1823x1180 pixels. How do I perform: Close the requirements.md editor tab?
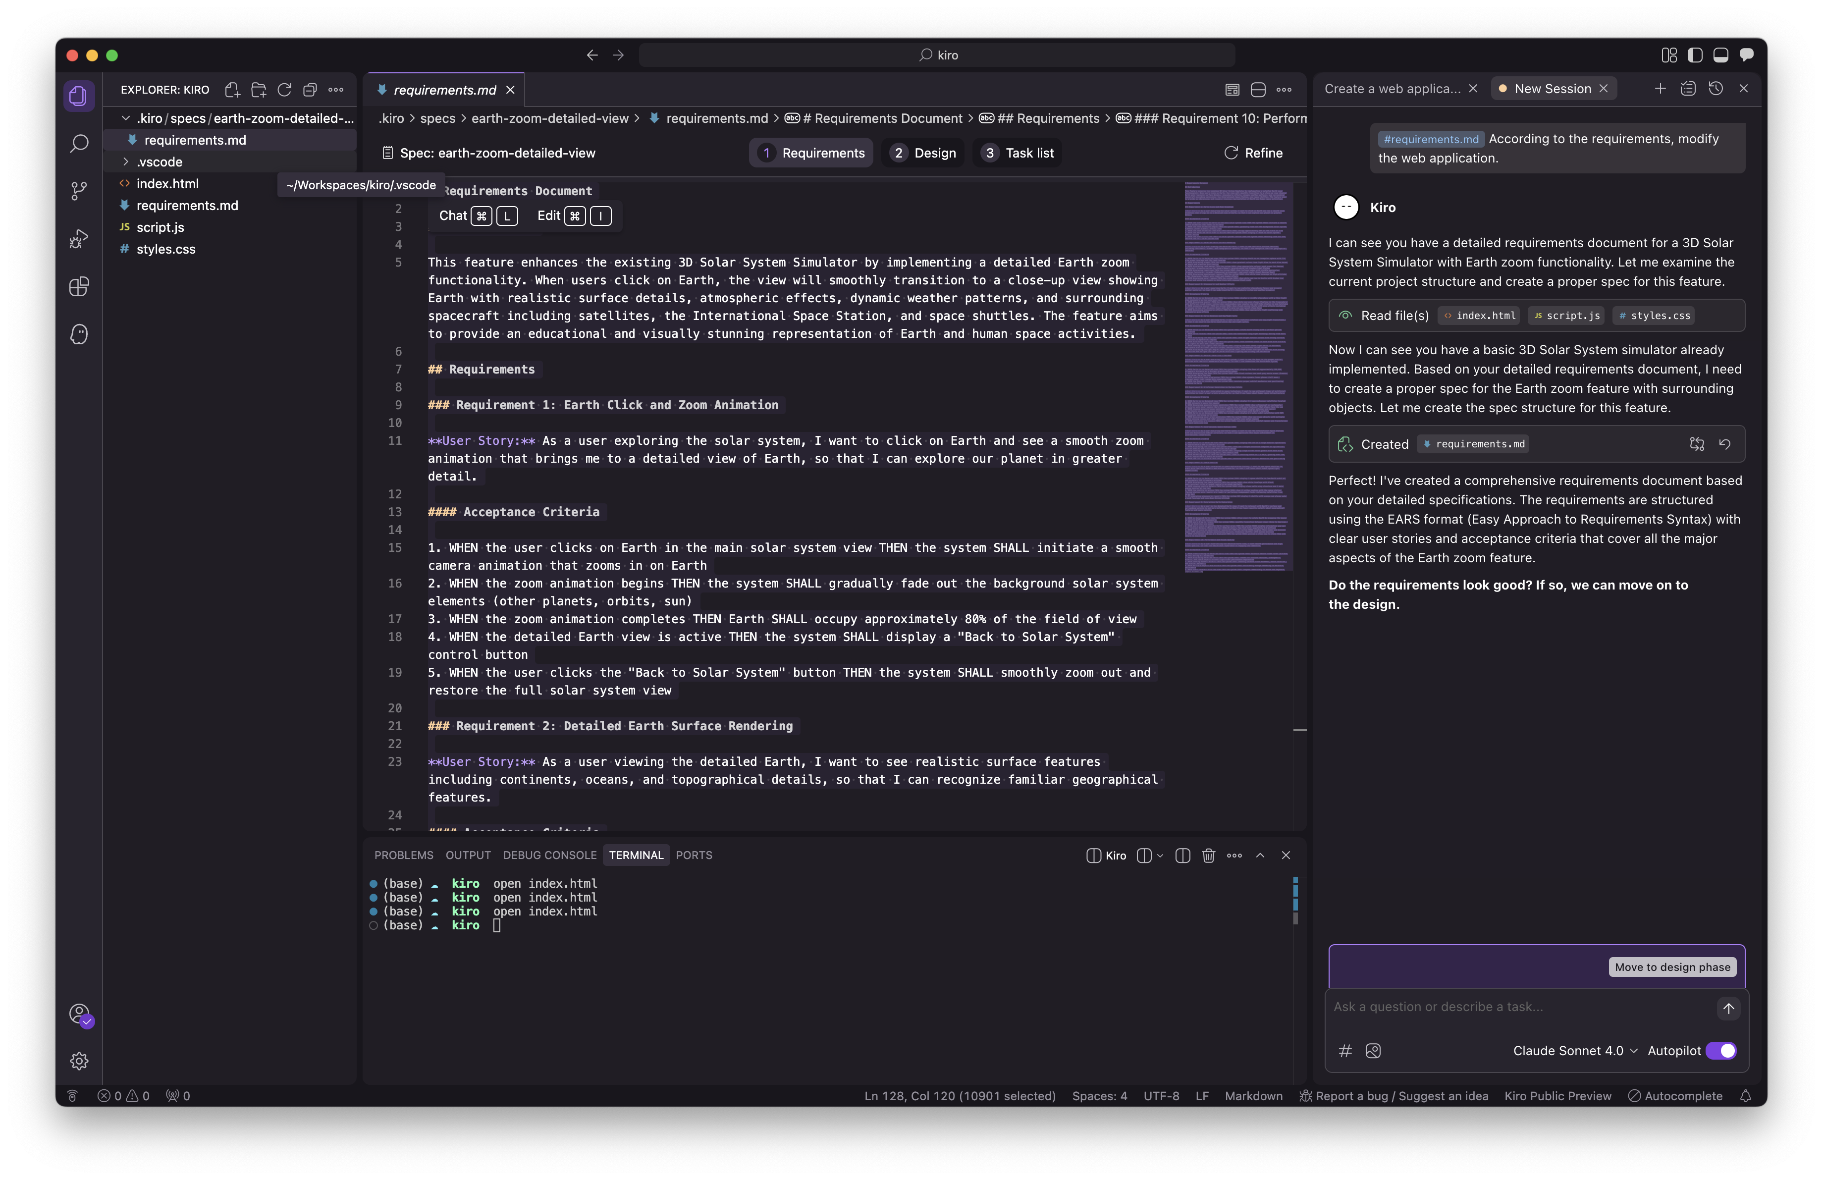click(x=510, y=90)
